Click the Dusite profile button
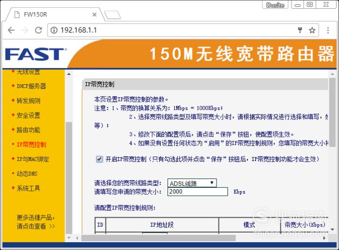 click(275, 5)
